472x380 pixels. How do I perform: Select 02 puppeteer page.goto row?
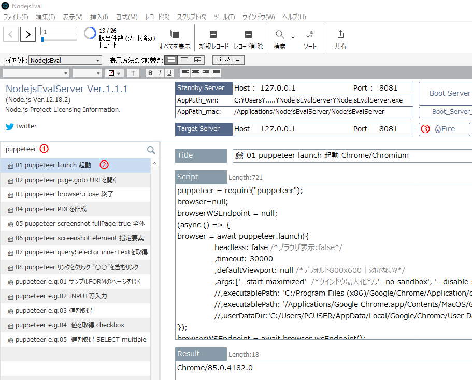click(75, 180)
